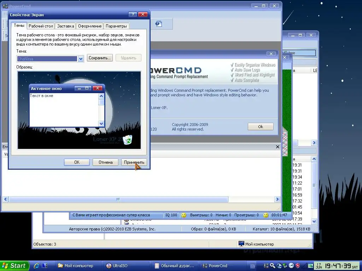Switch to the Рабочий стол tab
This screenshot has width=362, height=271.
[x=41, y=26]
